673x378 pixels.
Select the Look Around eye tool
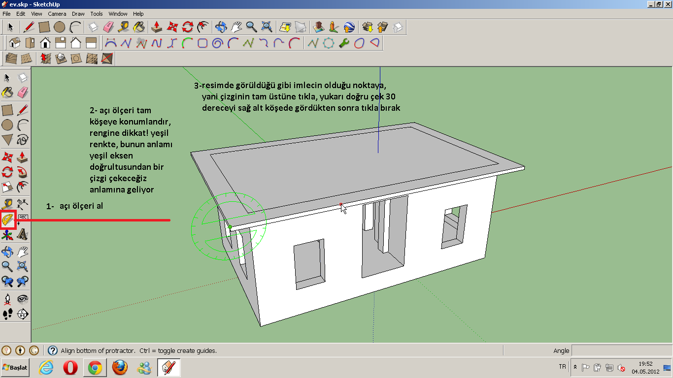22,299
